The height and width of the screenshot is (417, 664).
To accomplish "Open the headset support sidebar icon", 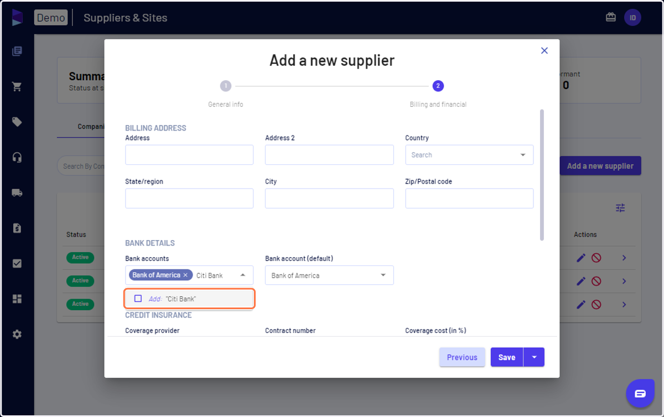I will pyautogui.click(x=17, y=158).
